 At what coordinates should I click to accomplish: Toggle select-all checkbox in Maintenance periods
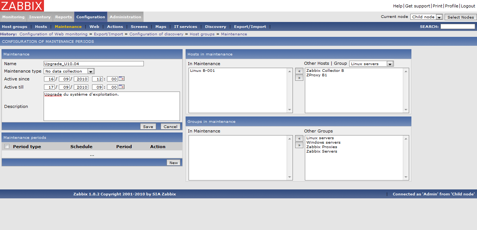[x=7, y=146]
